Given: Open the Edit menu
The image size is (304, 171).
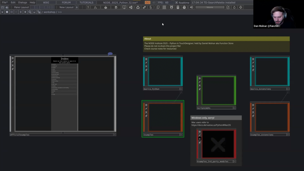Looking at the screenshot, I should [13, 2].
